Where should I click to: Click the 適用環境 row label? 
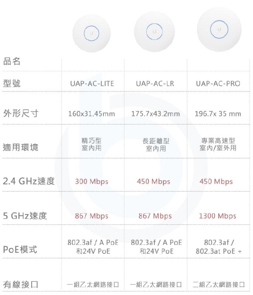(21, 147)
